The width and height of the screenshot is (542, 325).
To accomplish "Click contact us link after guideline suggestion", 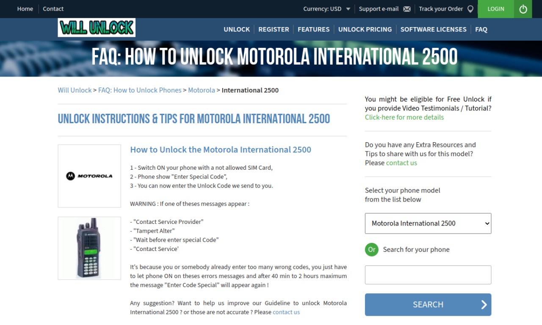I will point(286,312).
